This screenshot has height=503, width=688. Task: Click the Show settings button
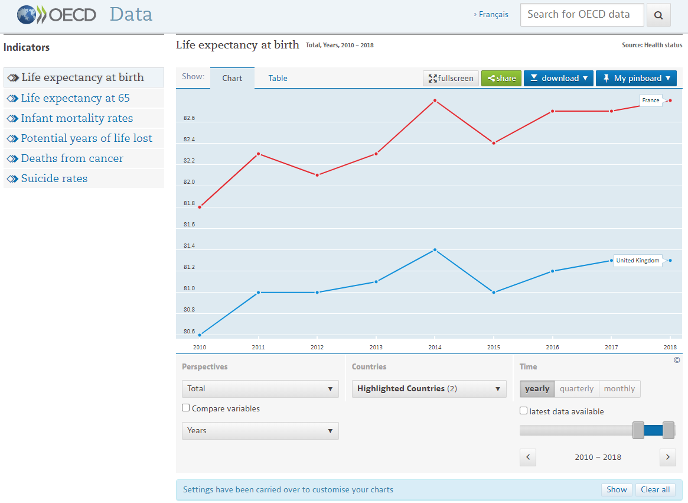pos(617,490)
